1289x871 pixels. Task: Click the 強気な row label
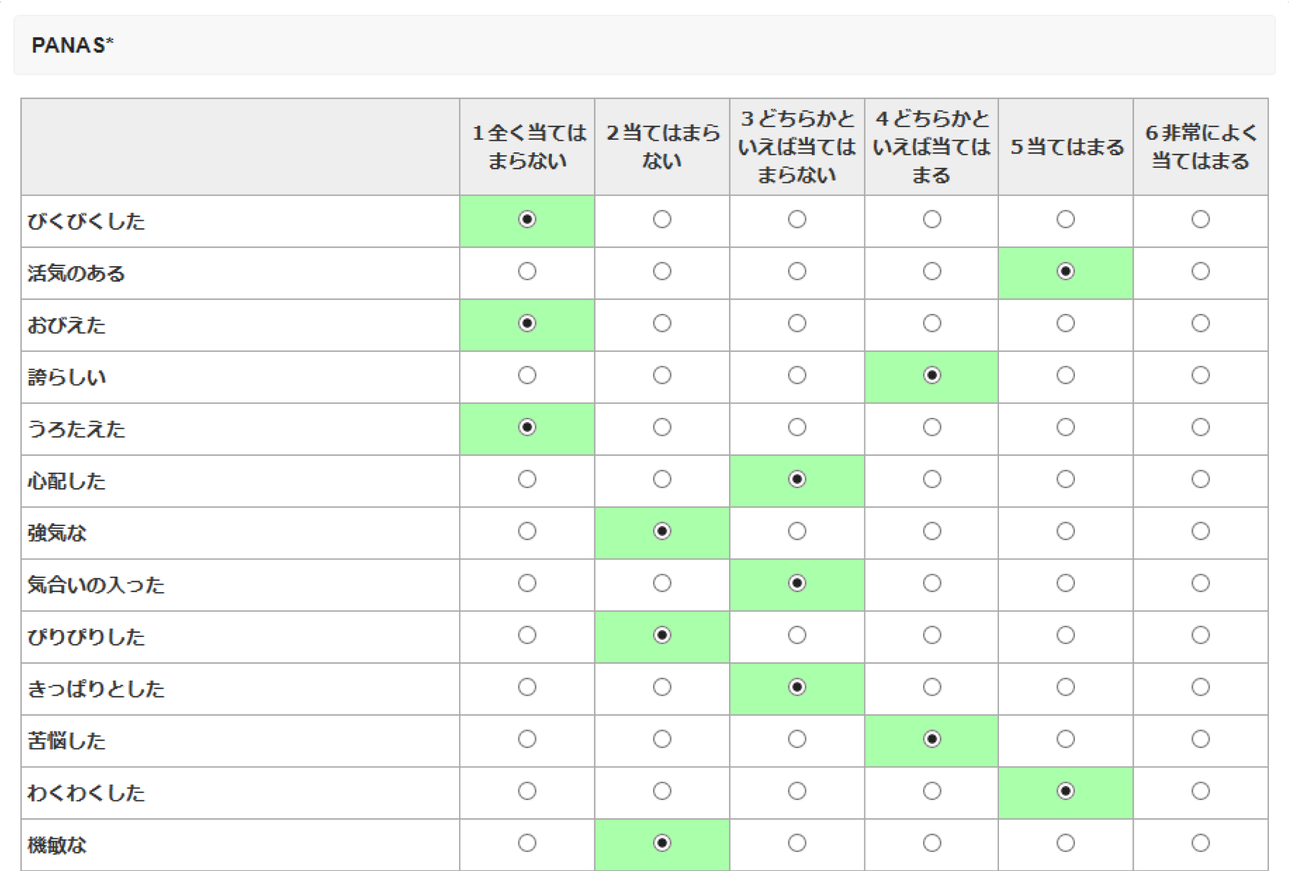(56, 533)
